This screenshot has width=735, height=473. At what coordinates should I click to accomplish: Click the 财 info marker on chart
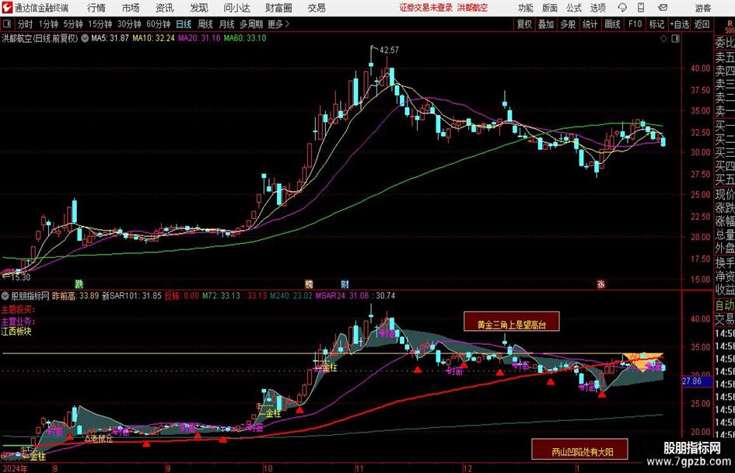tap(345, 283)
